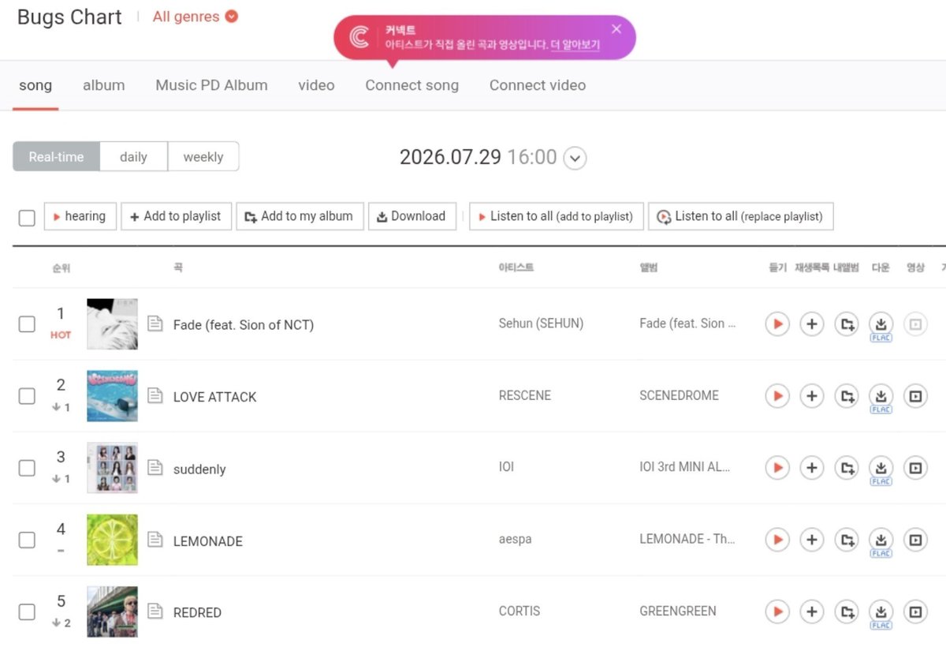The height and width of the screenshot is (647, 946).
Task: View lyrics icon for LEMONADE
Action: (x=155, y=540)
